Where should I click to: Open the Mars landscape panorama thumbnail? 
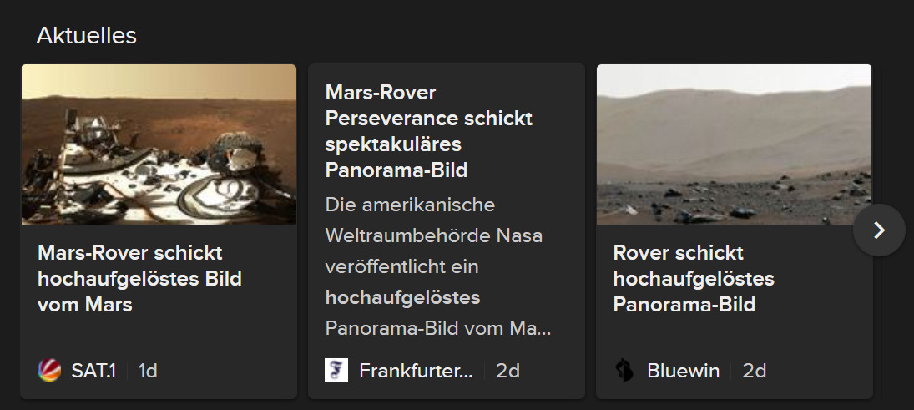[x=734, y=144]
